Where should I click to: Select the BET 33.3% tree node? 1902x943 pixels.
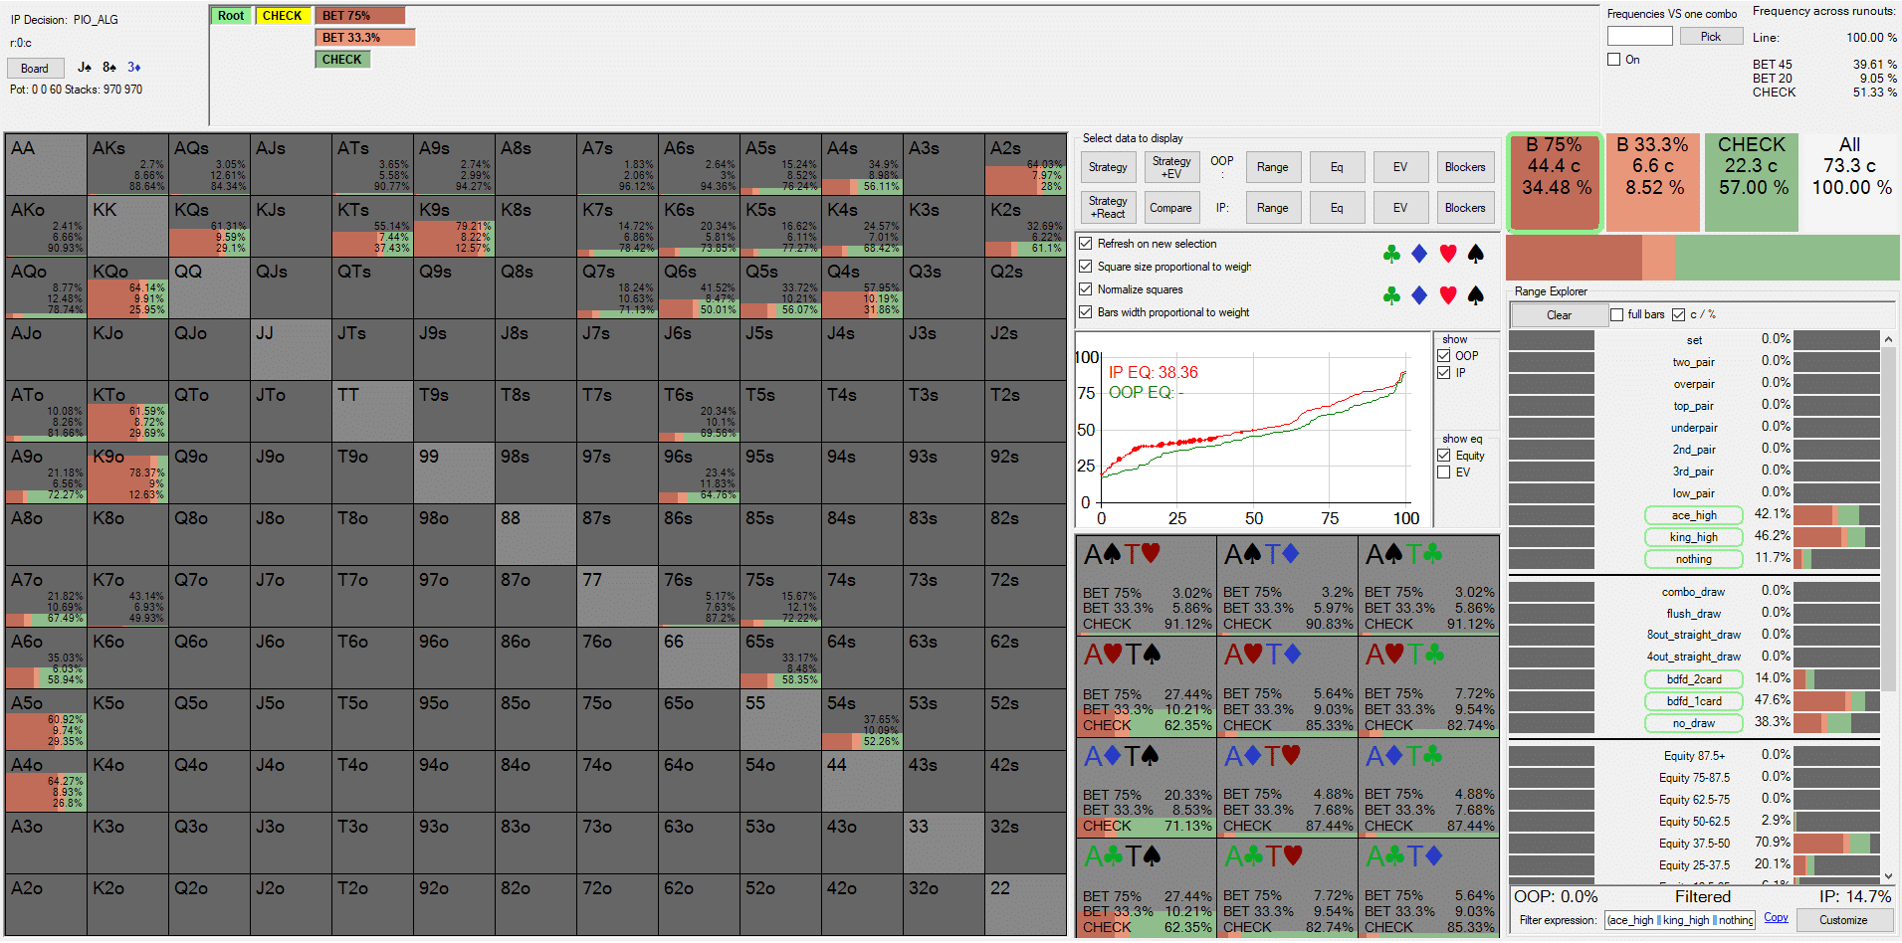(364, 38)
